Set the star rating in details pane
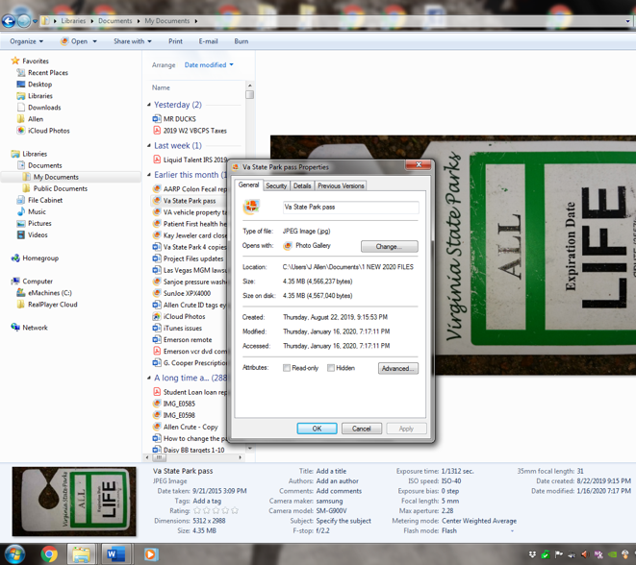Image resolution: width=636 pixels, height=565 pixels. pos(216,511)
